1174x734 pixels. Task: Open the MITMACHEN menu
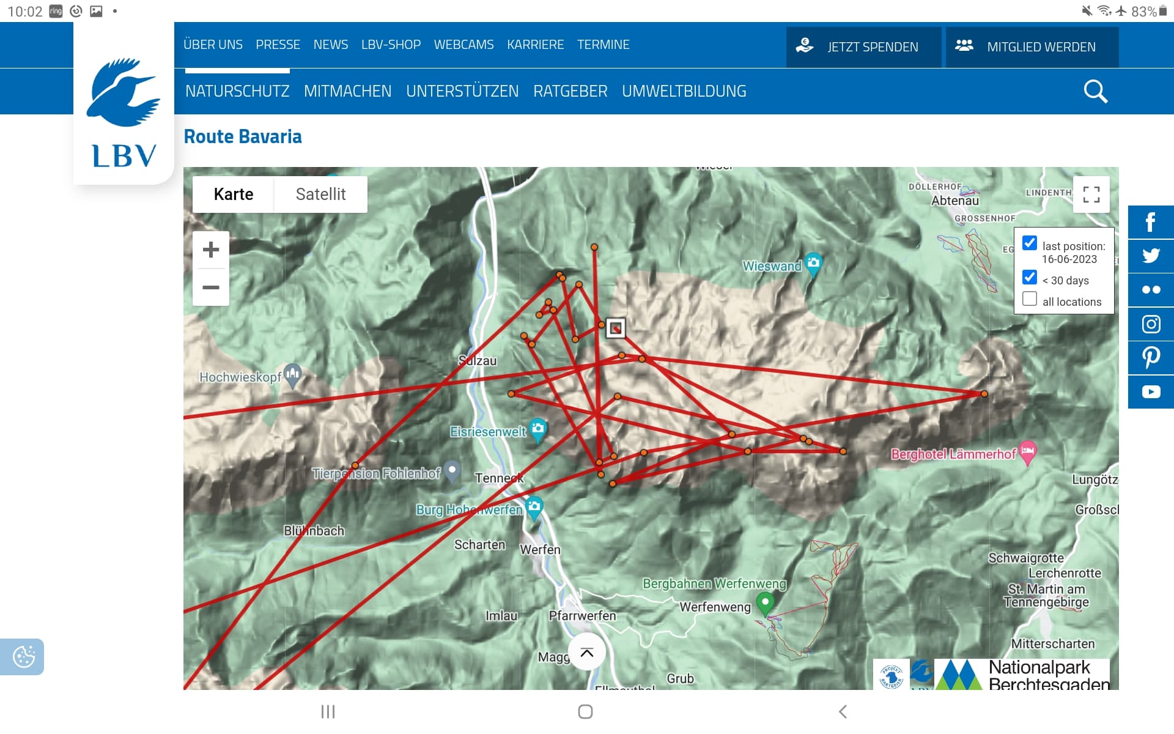(347, 91)
